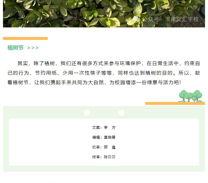Click the paragraph line starting 其实，除了植树
Viewport: 208px width, 183px height.
109,63
